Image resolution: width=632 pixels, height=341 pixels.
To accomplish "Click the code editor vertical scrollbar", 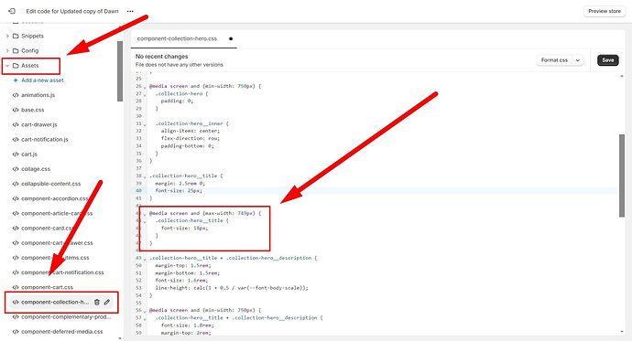I will click(x=622, y=176).
